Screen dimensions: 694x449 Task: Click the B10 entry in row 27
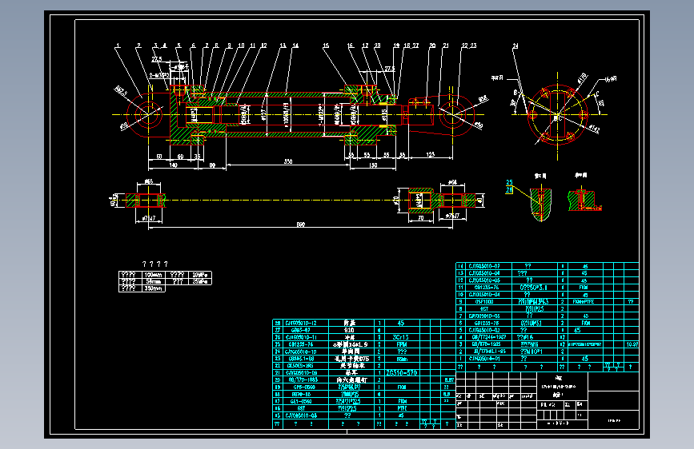(x=349, y=330)
